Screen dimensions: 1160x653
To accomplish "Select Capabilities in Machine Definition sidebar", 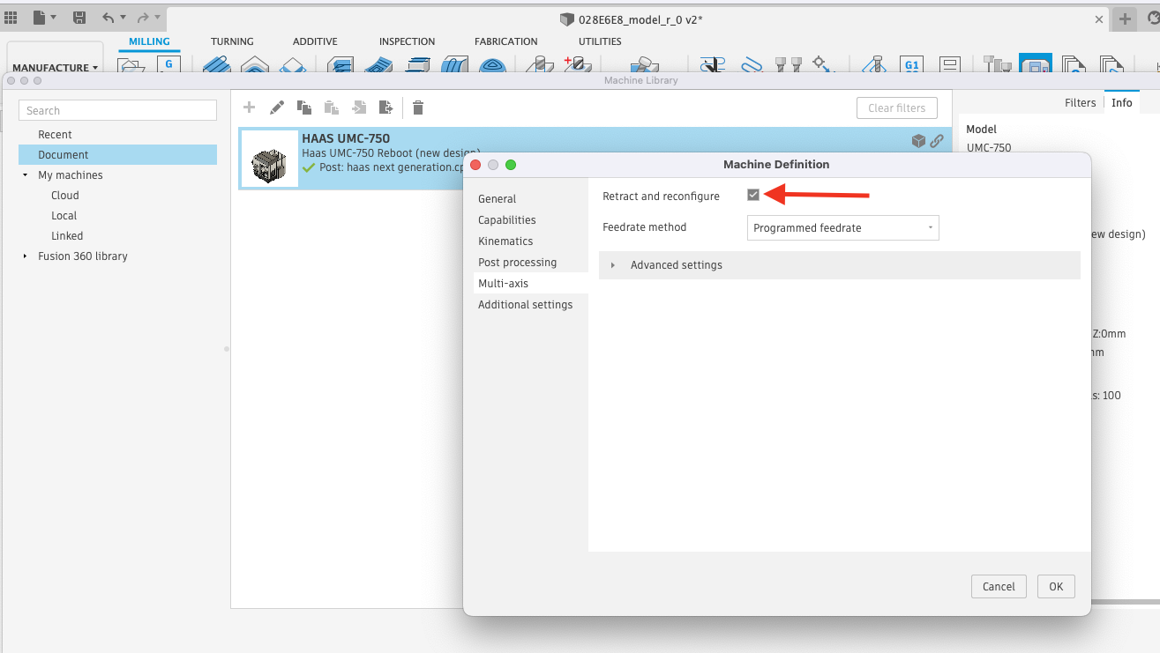I will pyautogui.click(x=507, y=220).
